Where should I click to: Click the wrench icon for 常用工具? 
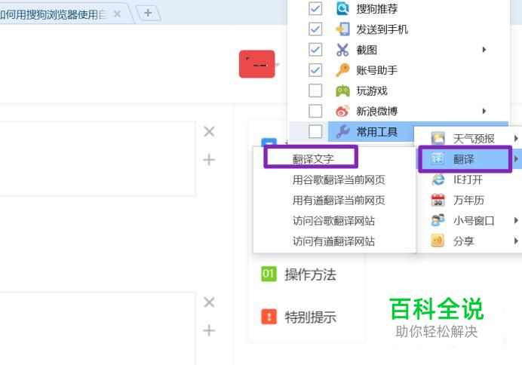tap(342, 132)
